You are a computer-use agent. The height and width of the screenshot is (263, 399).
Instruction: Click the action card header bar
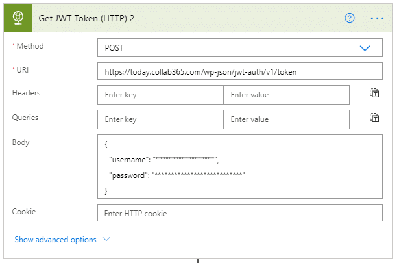pyautogui.click(x=198, y=18)
